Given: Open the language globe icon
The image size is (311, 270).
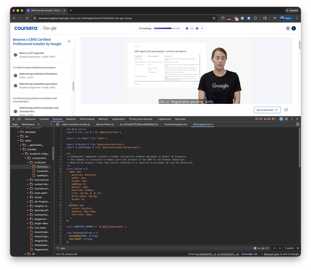Looking at the screenshot, I should coord(288,28).
